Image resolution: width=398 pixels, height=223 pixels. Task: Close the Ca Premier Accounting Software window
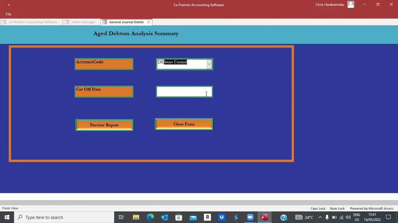391,5
